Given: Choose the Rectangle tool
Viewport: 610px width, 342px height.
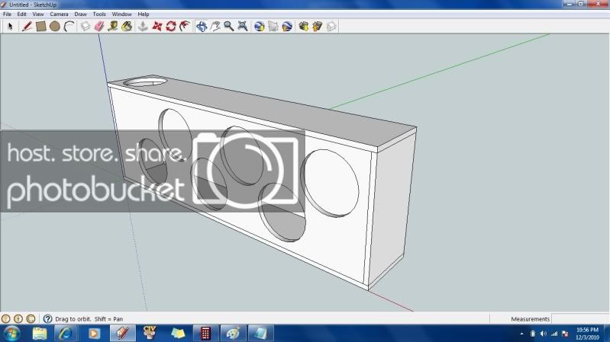Looking at the screenshot, I should [41, 27].
